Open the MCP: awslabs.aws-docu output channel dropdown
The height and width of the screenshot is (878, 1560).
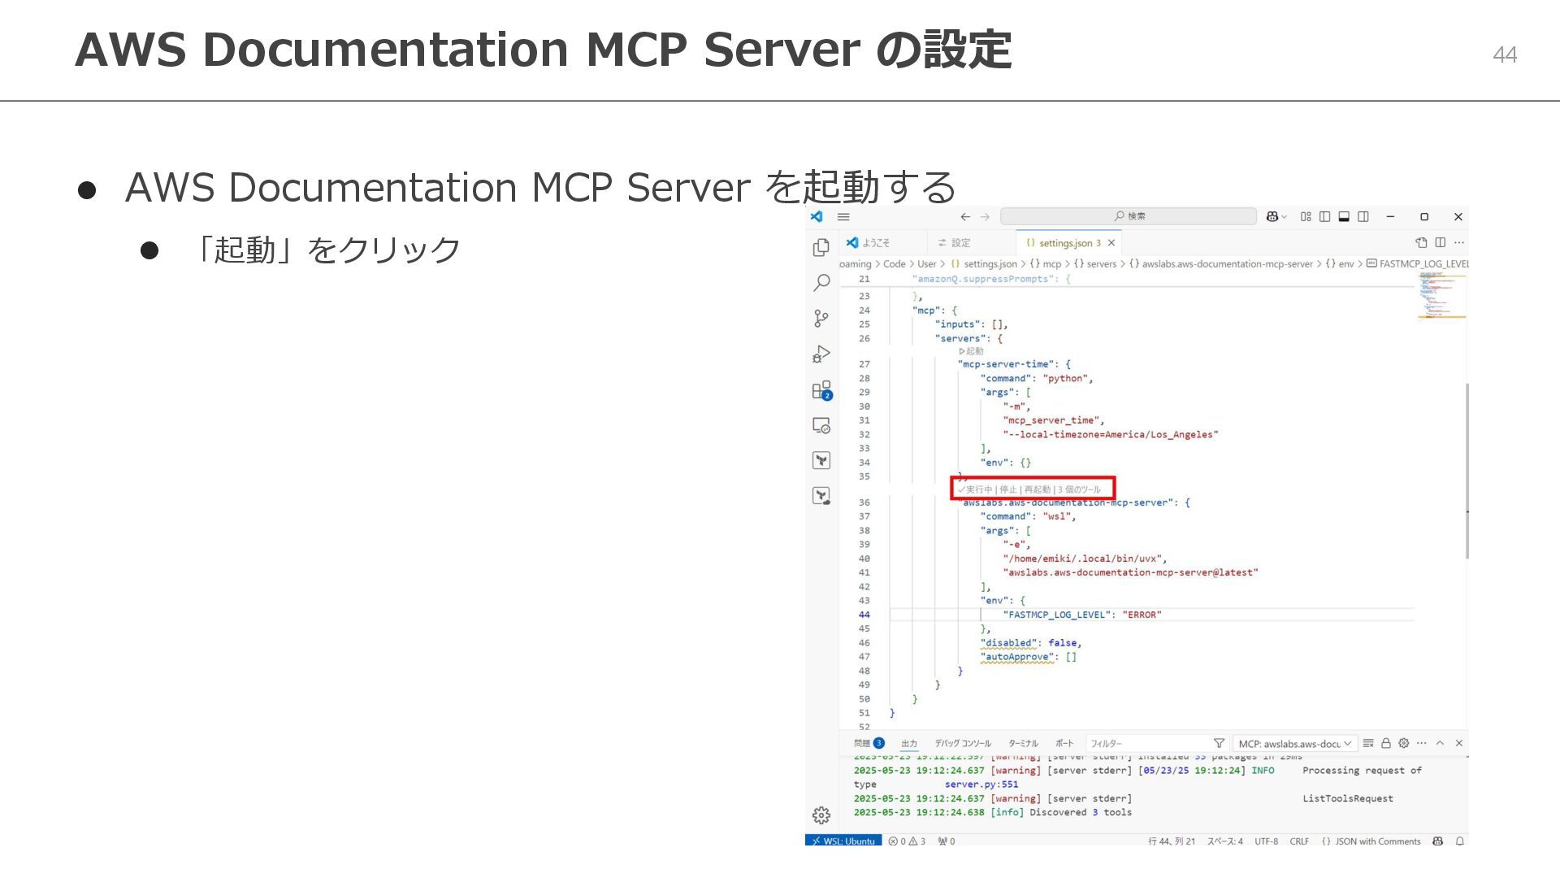pyautogui.click(x=1295, y=743)
